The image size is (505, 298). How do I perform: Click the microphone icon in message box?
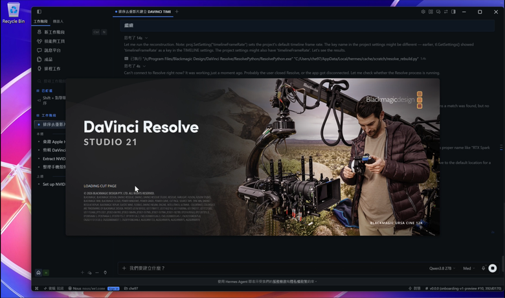pos(483,268)
